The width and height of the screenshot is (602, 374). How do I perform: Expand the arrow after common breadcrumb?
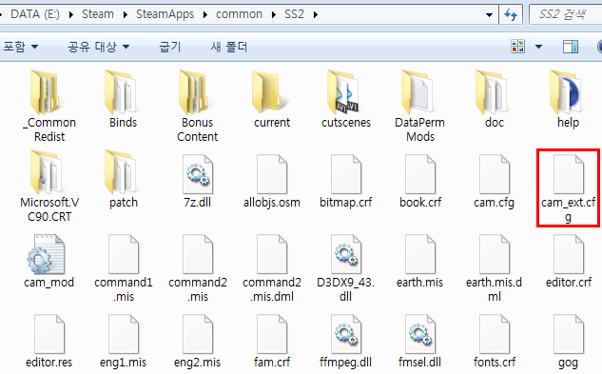[273, 15]
